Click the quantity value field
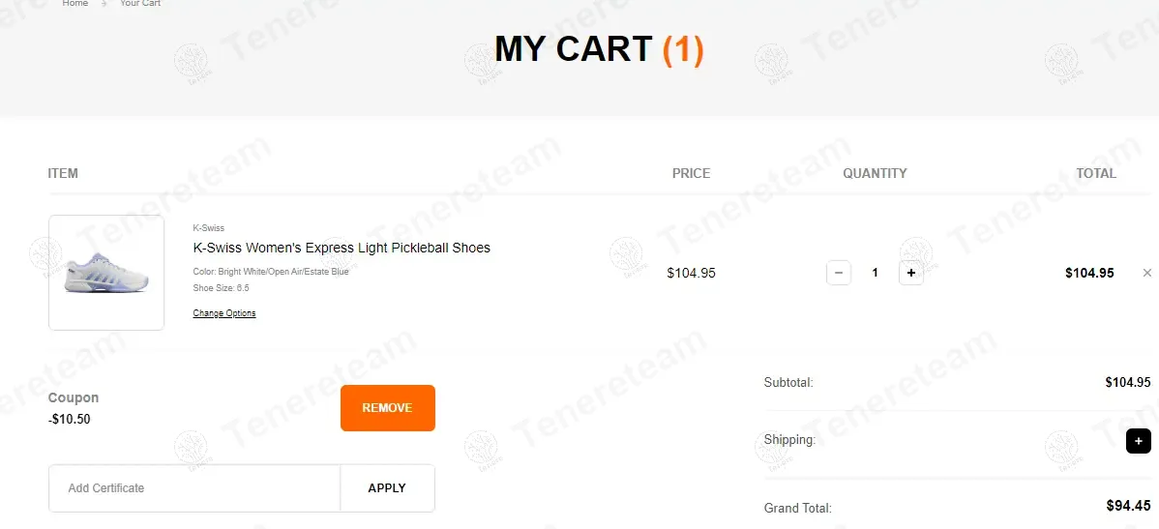1159x529 pixels. tap(875, 273)
